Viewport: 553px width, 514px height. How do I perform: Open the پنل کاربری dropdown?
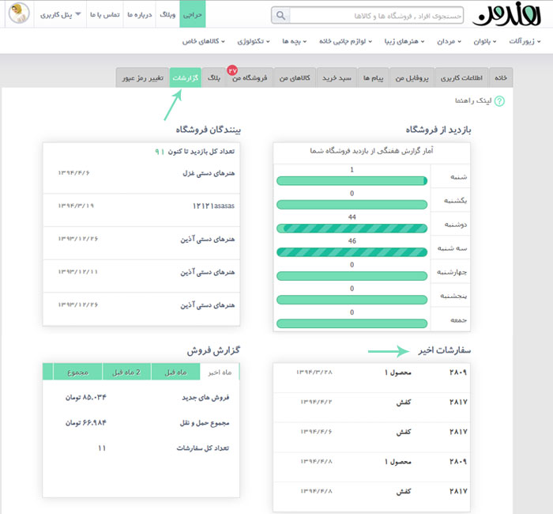(x=65, y=15)
